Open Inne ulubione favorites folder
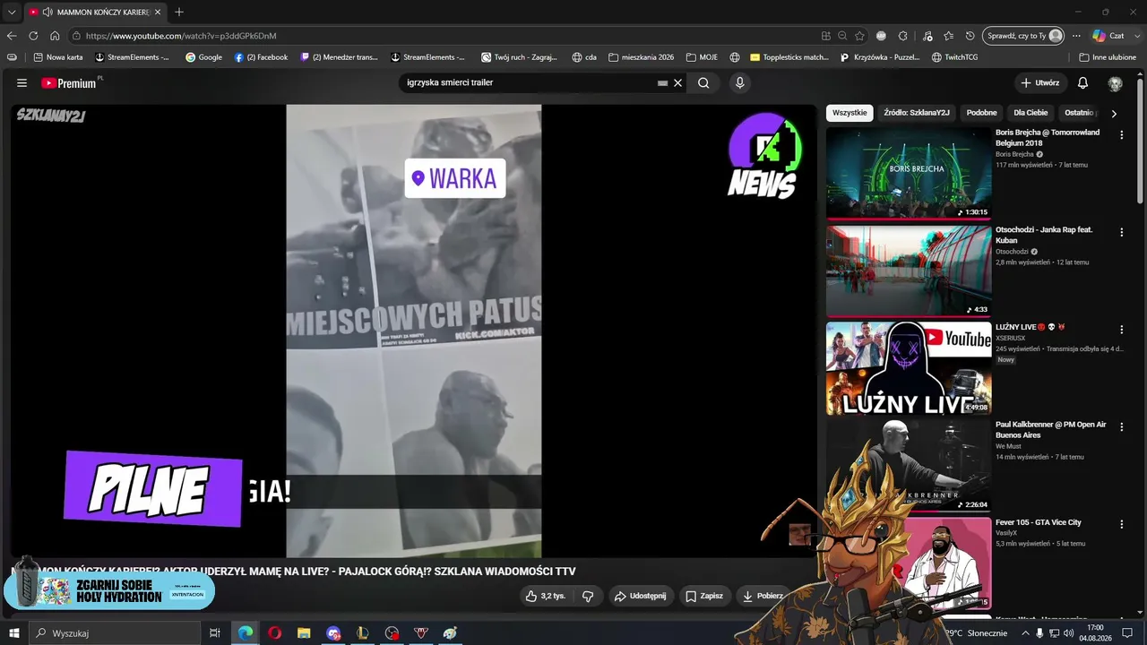 coord(1108,57)
